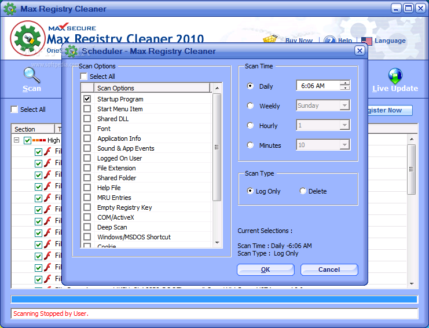Screen dimensions: 429x328
Task: Click the blue scan progress bar
Action: [x=214, y=299]
